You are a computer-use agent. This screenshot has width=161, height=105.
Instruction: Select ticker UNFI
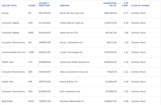[x=31, y=23]
